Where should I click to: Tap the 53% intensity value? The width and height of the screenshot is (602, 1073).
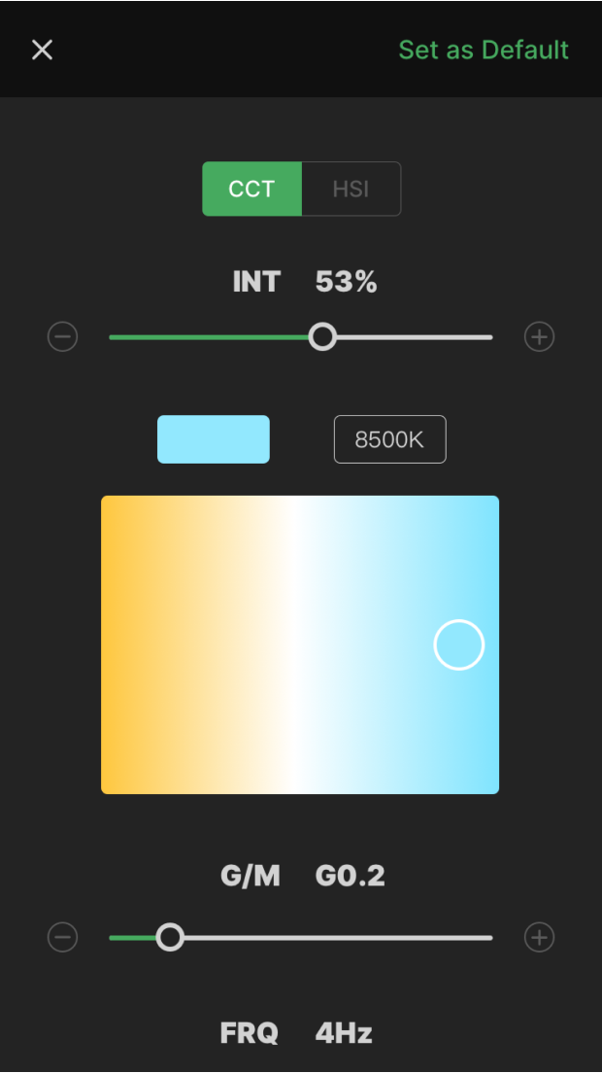(x=346, y=283)
